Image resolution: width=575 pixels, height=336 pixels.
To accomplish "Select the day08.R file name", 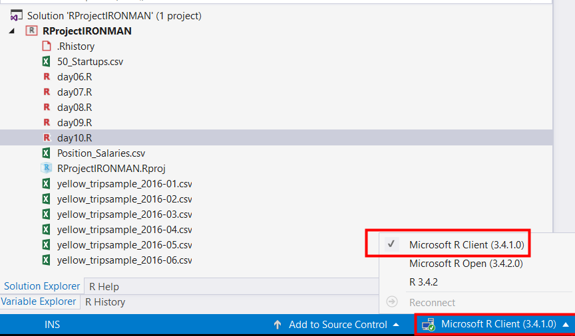I will 75,108.
